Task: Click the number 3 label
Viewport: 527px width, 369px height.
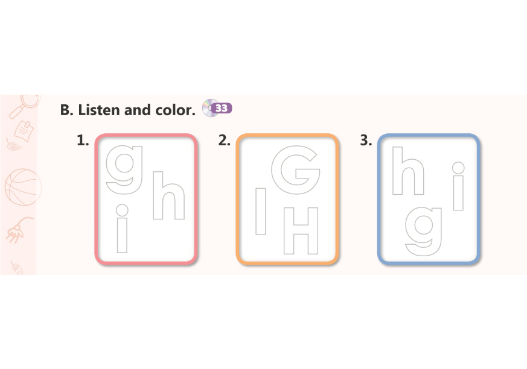Action: [x=366, y=140]
